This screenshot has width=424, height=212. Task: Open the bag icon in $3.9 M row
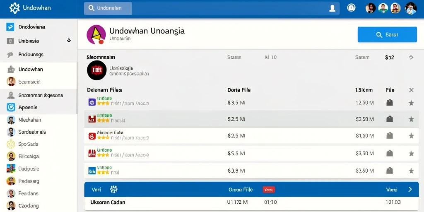point(389,170)
